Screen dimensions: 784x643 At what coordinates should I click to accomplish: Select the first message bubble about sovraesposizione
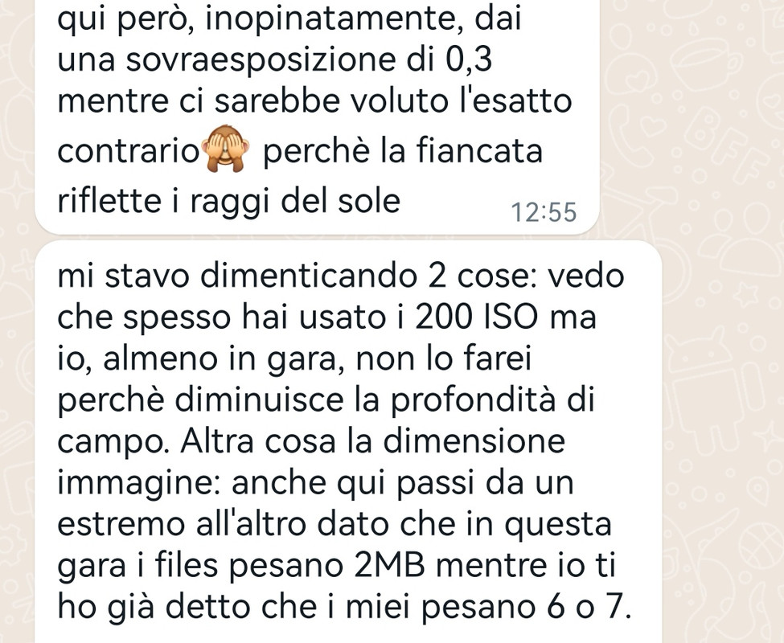click(317, 117)
